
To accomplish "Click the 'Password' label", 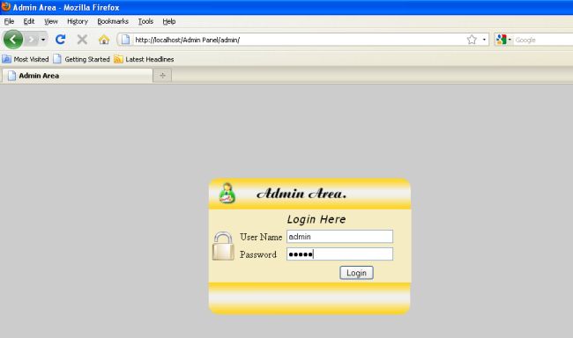I will pyautogui.click(x=258, y=254).
